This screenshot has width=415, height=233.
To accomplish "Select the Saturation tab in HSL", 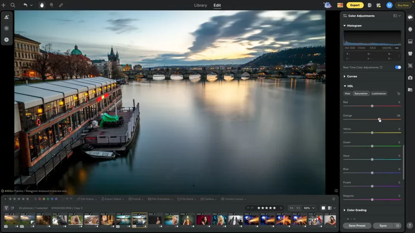I will pyautogui.click(x=361, y=94).
